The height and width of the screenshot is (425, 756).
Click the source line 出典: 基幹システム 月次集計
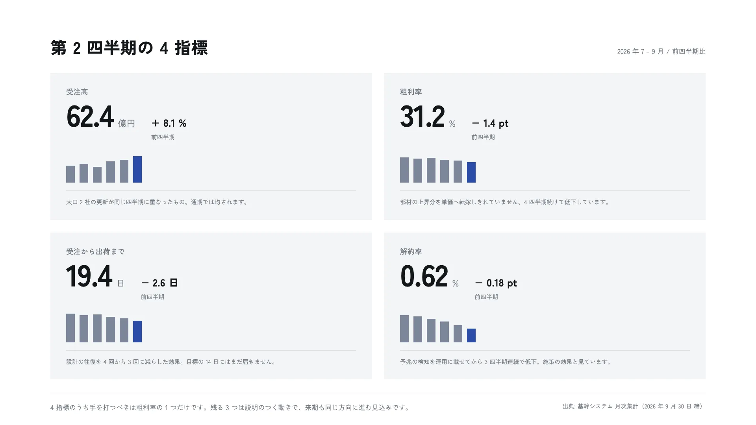(x=634, y=407)
